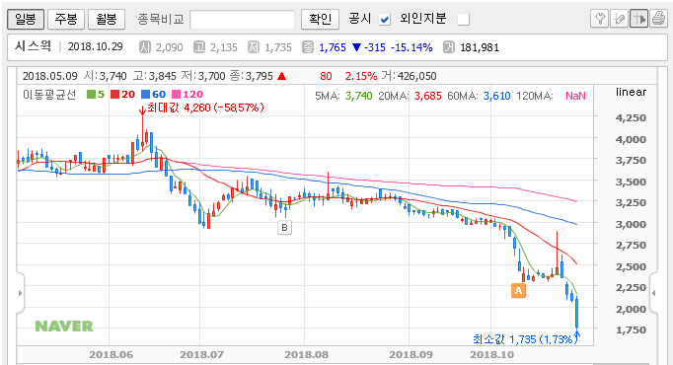Click the orange A disclosure marker
Screen dimensions: 673x365
coord(518,290)
